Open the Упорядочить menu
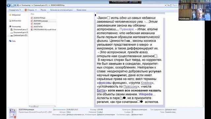The height and width of the screenshot is (119, 211). (x=15, y=10)
